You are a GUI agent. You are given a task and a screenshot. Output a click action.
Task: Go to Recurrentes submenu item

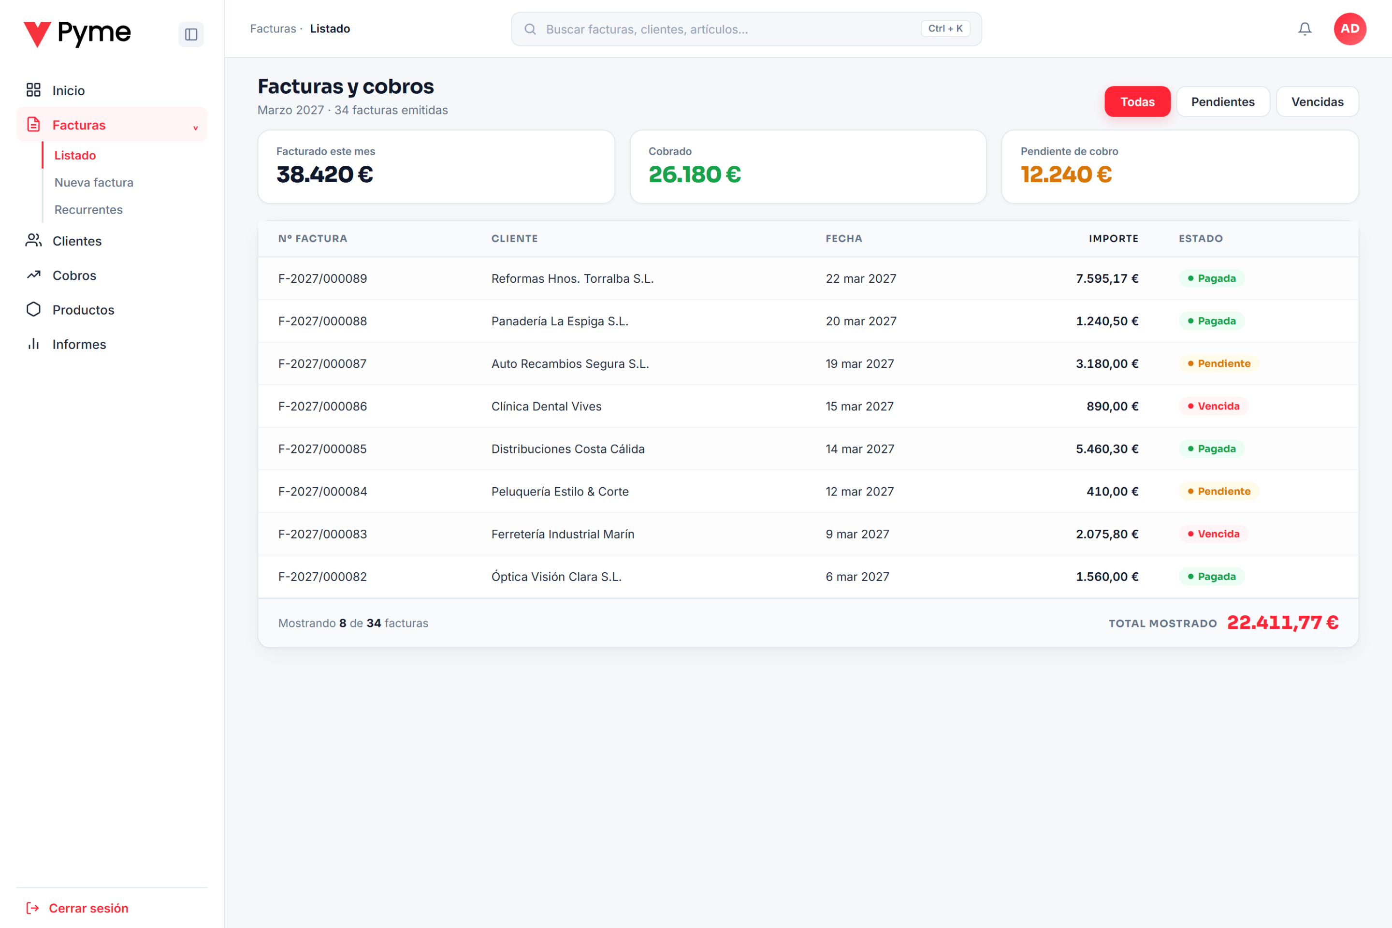[88, 209]
